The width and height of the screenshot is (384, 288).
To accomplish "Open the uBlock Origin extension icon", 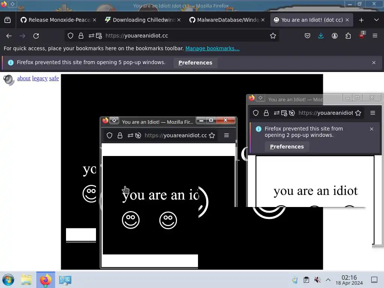I will [x=362, y=35].
